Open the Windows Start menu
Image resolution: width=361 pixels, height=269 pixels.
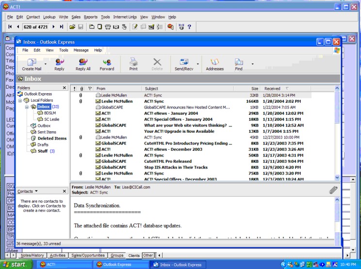(x=16, y=265)
